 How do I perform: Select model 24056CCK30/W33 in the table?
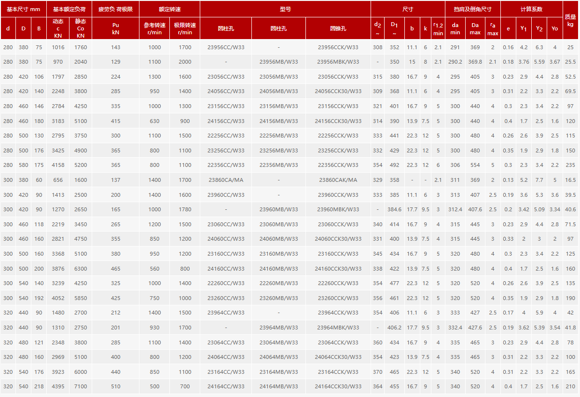click(338, 91)
